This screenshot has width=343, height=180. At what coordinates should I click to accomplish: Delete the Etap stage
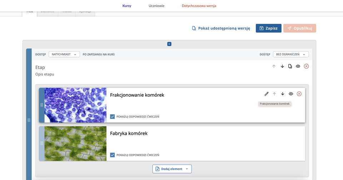306,66
